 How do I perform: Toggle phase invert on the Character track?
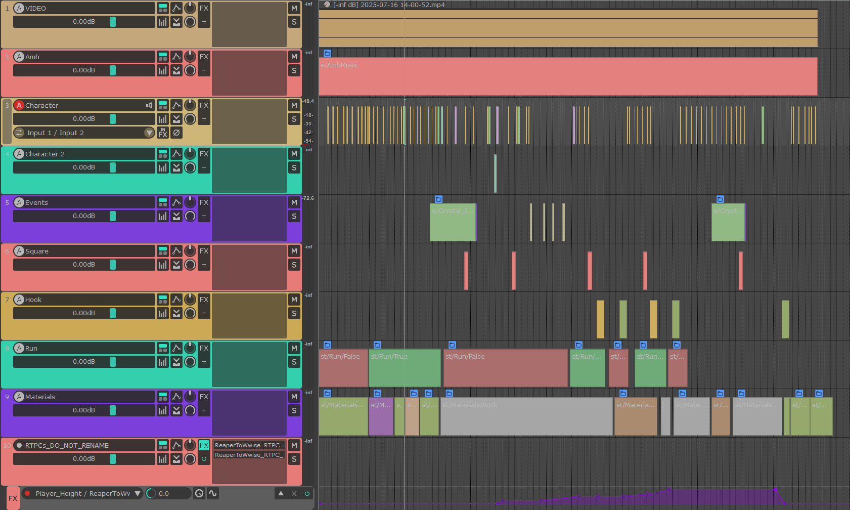tap(176, 133)
